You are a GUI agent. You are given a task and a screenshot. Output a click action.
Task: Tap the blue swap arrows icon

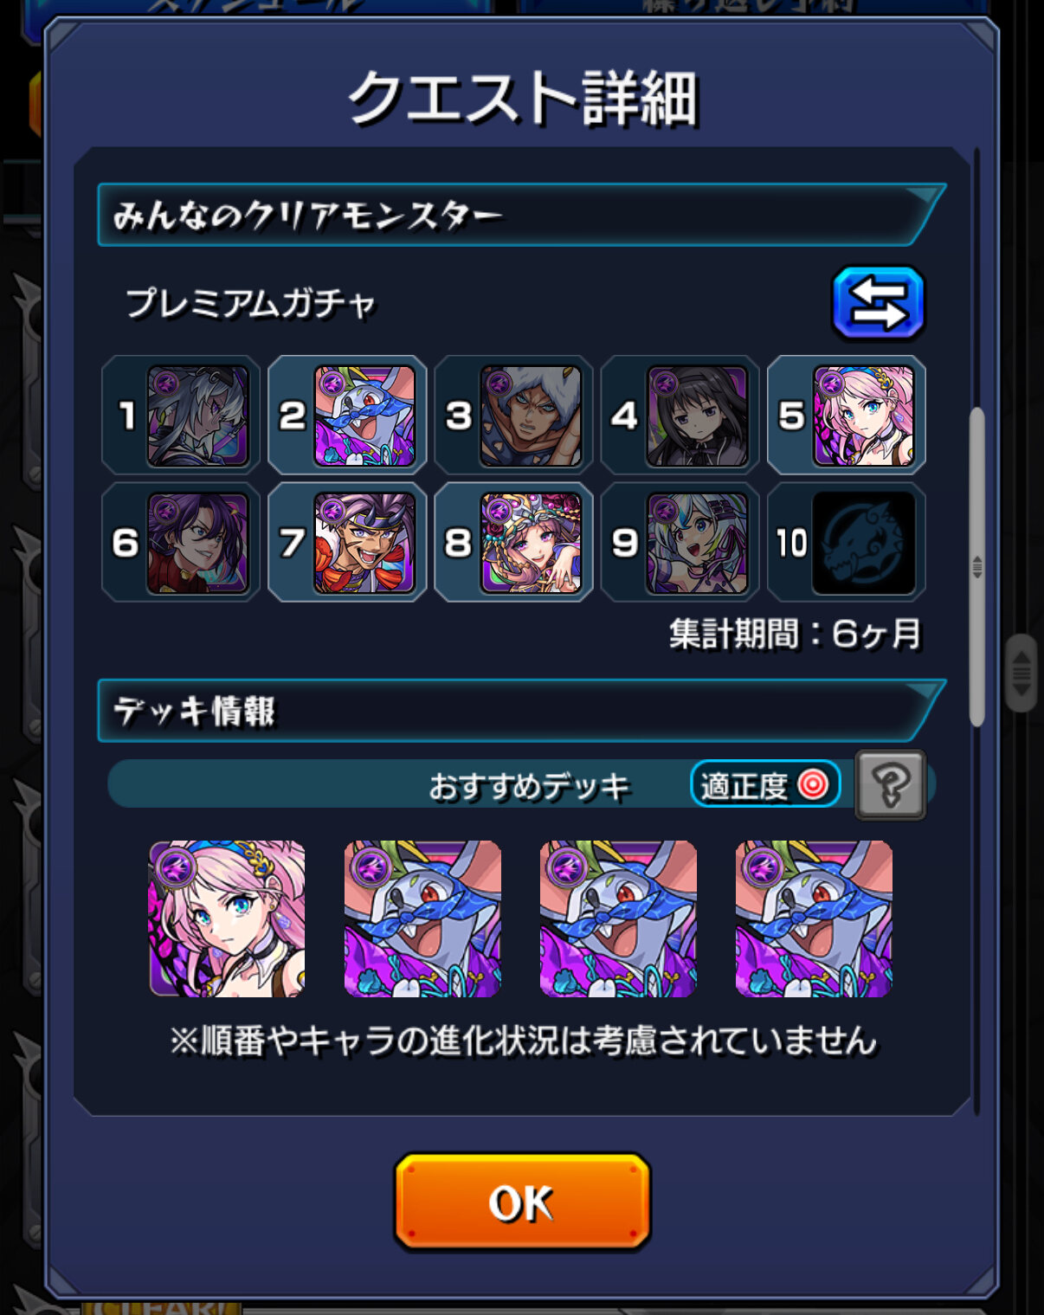(x=878, y=303)
